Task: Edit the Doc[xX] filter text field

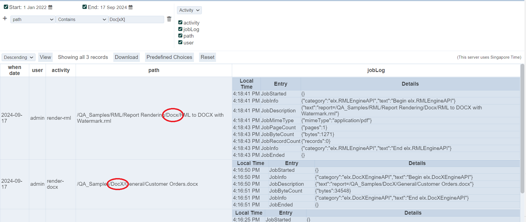Action: 136,19
